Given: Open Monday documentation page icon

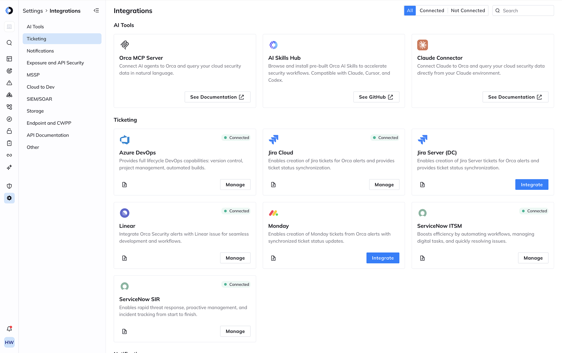Looking at the screenshot, I should coord(273,258).
